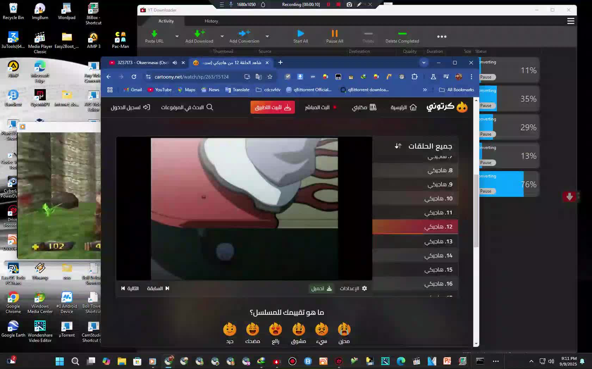The image size is (592, 369).
Task: Expand the Paste URL dropdown arrow
Action: 177,36
